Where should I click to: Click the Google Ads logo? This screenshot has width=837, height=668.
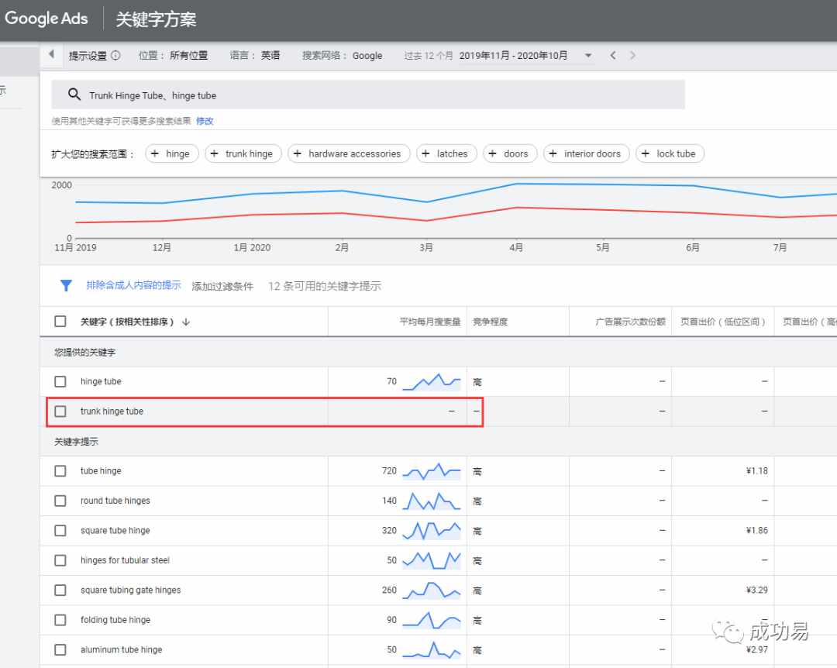(46, 18)
